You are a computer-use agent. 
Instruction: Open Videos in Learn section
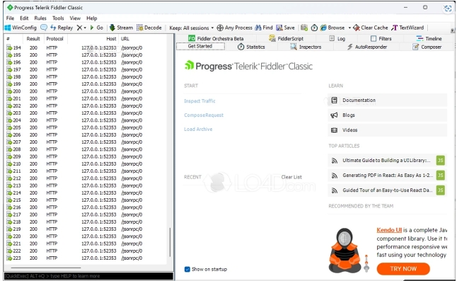[x=388, y=130]
